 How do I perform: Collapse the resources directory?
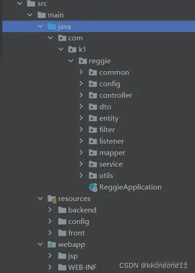pyautogui.click(x=40, y=198)
